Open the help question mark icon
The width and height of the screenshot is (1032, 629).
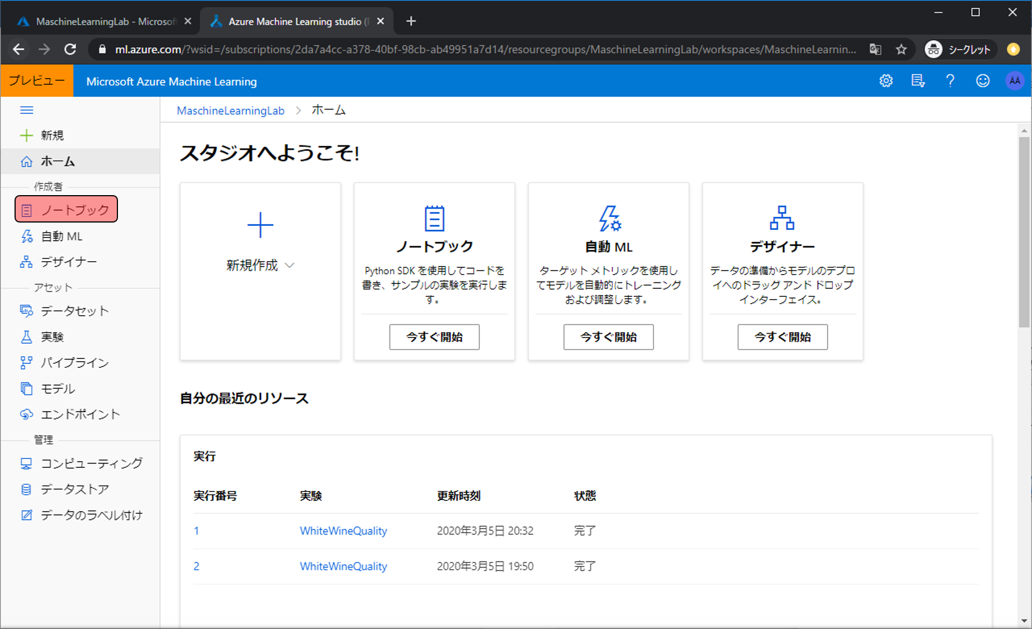click(950, 81)
